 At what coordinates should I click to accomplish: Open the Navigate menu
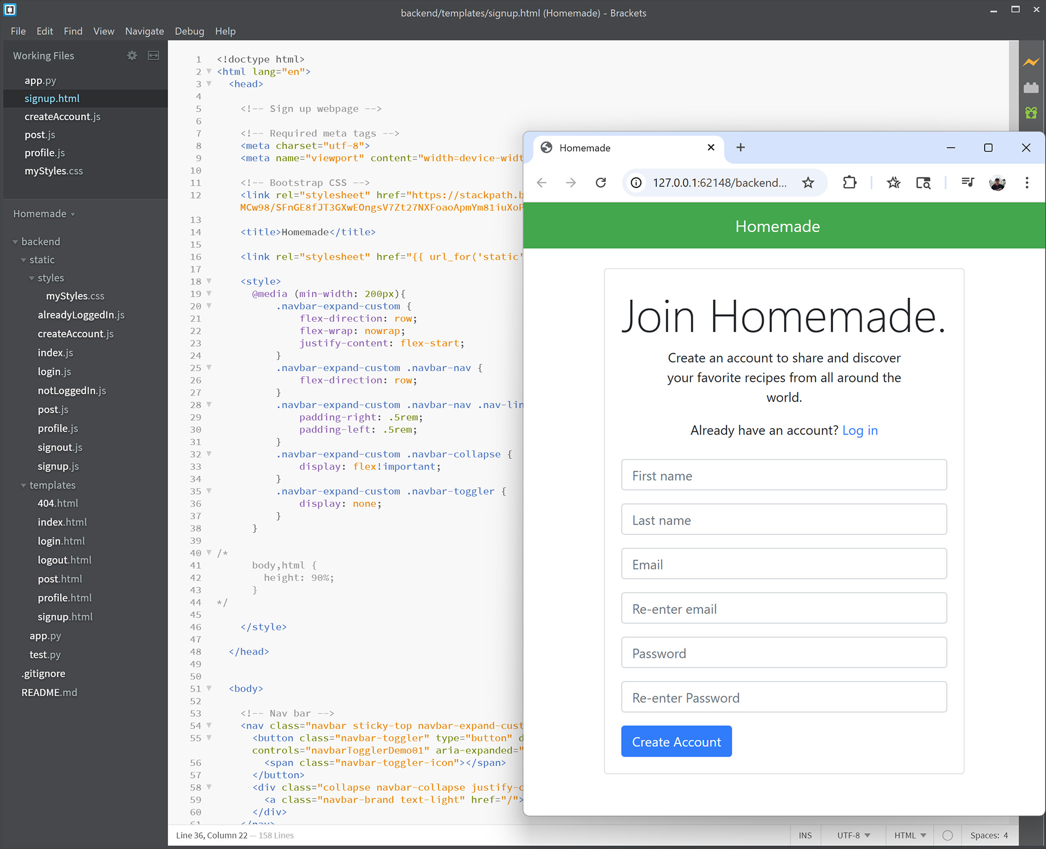[x=145, y=31]
